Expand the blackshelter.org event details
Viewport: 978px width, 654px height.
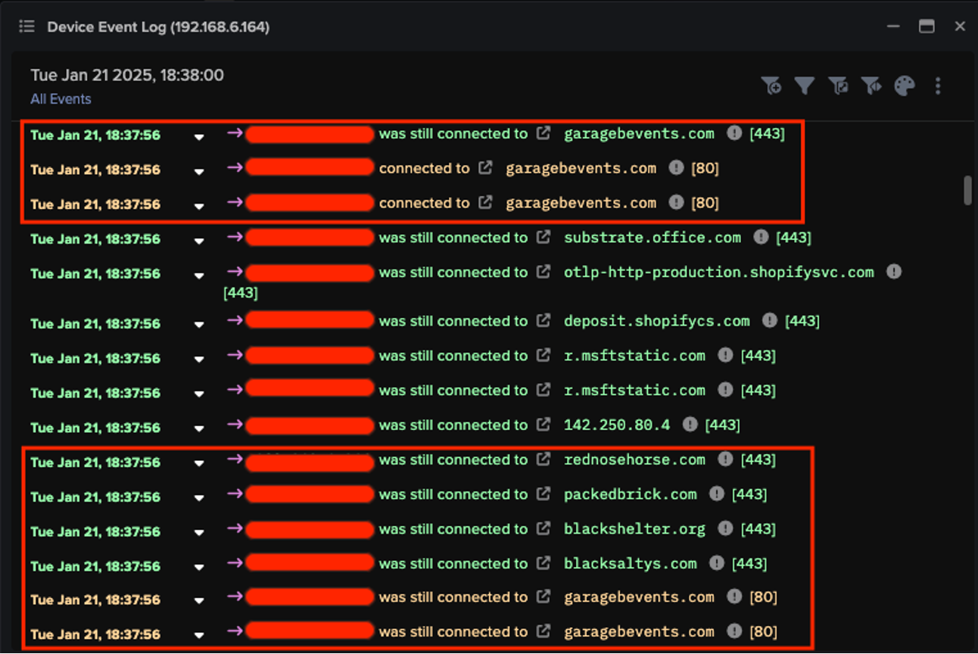tap(199, 532)
